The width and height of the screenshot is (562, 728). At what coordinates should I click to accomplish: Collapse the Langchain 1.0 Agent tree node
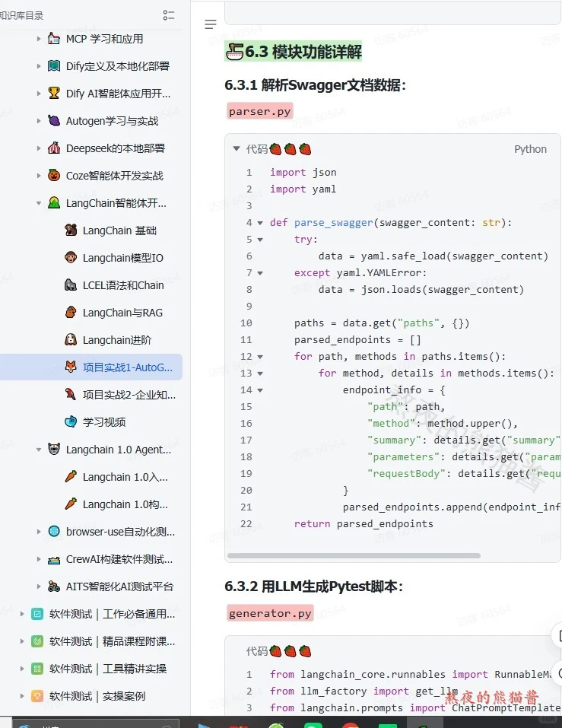click(39, 450)
